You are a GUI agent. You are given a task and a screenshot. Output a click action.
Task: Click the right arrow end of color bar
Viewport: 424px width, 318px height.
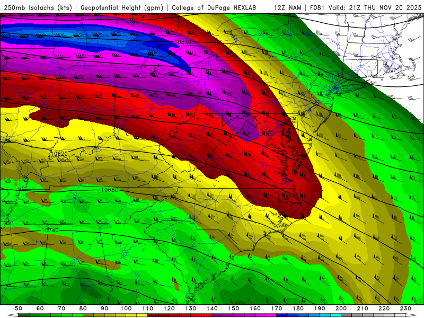coord(411,315)
